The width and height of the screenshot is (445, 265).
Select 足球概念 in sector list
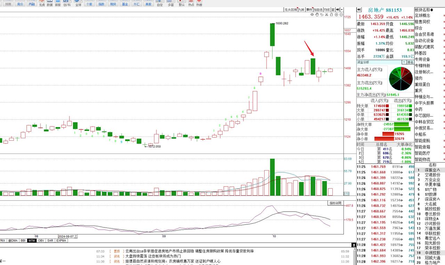click(x=422, y=16)
